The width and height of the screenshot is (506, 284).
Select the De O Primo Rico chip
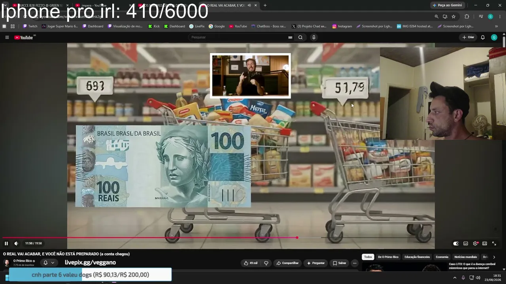388,257
